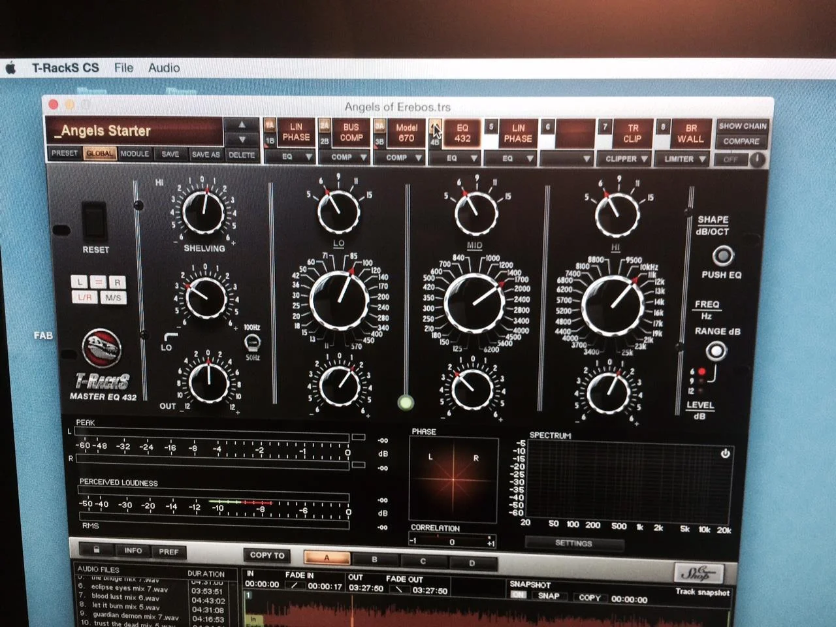This screenshot has height=627, width=836.
Task: Toggle the snapshot ON button
Action: 518,595
